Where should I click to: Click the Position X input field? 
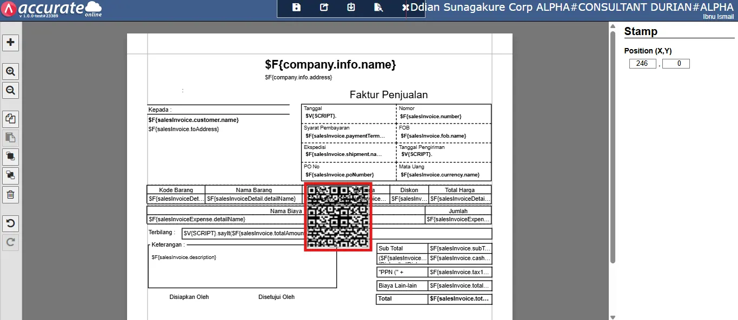click(x=643, y=64)
